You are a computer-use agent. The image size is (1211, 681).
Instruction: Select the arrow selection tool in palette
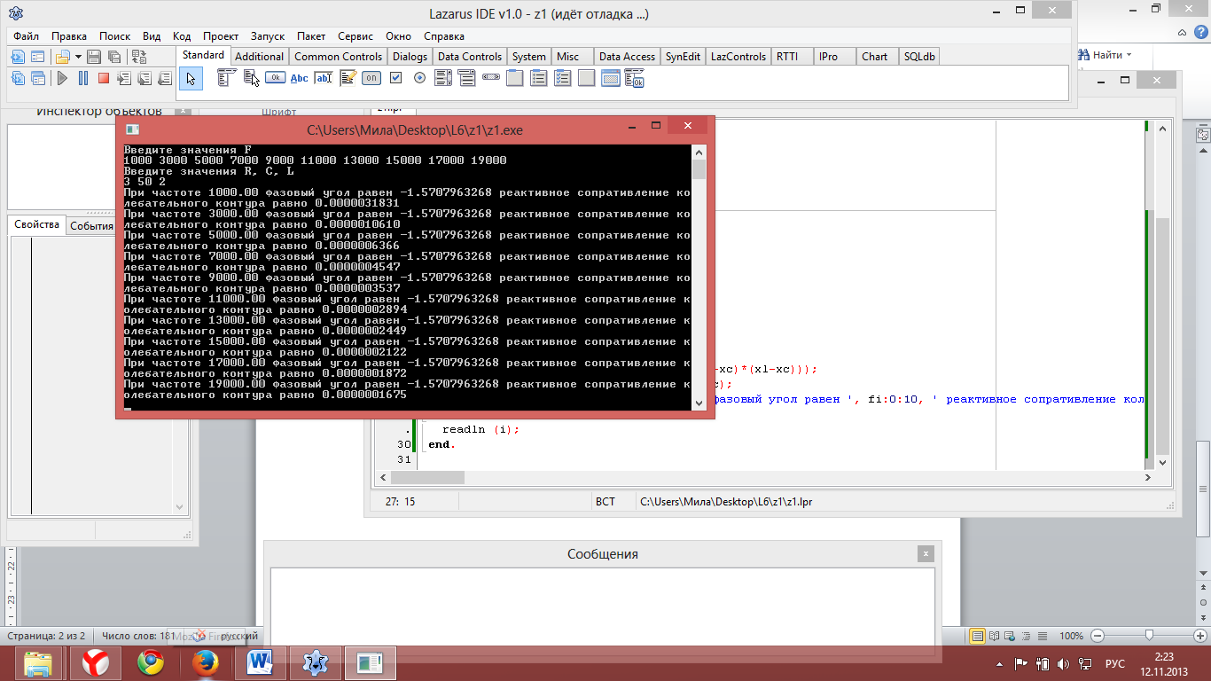191,78
